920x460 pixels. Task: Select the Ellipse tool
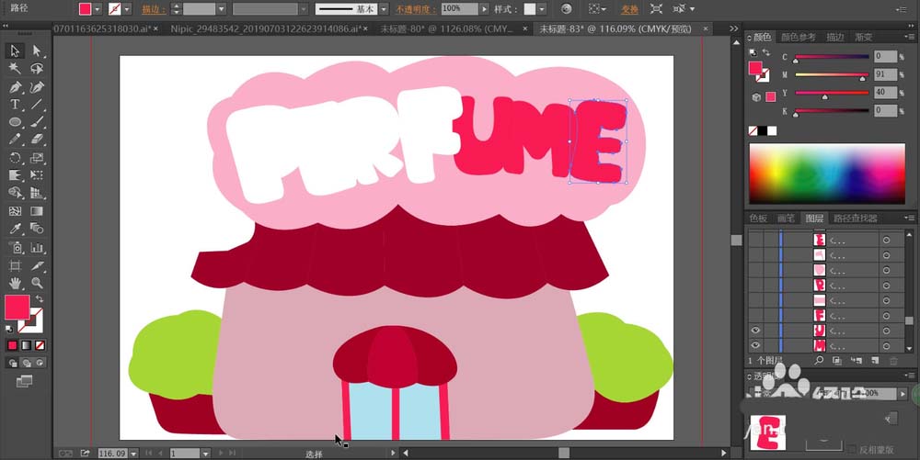click(x=15, y=122)
